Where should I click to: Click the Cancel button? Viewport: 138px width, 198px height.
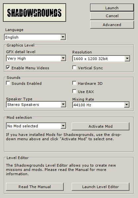pos(112,16)
